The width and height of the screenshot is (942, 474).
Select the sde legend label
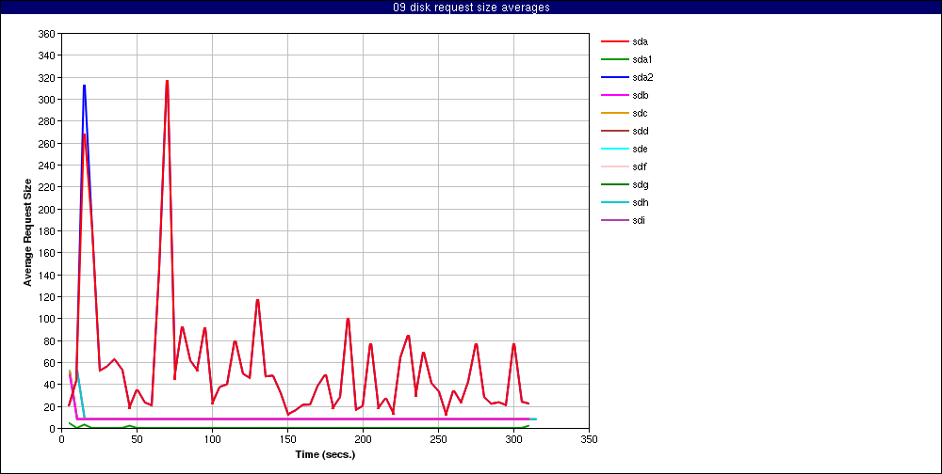pos(640,149)
